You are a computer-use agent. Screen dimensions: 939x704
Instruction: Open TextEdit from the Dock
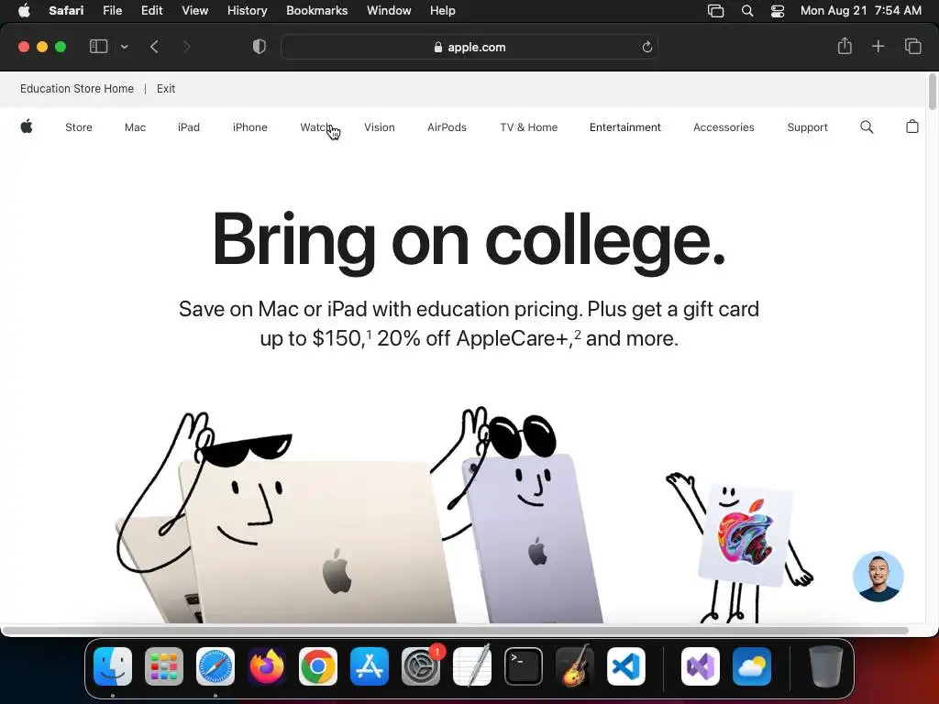pyautogui.click(x=472, y=666)
